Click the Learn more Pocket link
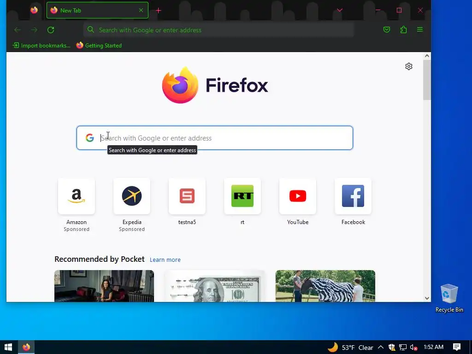The height and width of the screenshot is (354, 472). click(165, 260)
